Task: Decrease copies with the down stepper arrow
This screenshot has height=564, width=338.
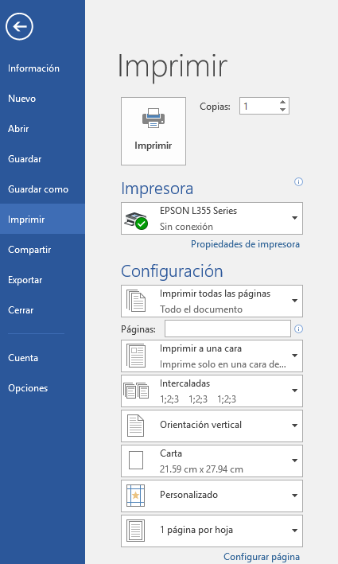Action: click(x=282, y=110)
